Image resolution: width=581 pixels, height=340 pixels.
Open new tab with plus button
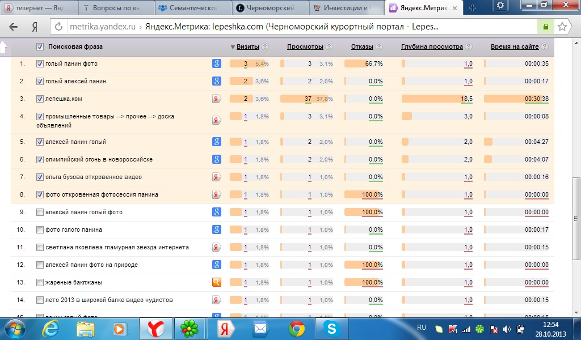[x=473, y=8]
